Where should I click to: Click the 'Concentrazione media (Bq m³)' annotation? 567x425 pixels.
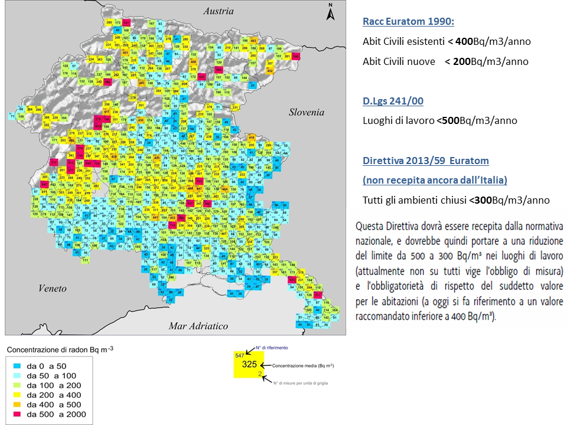coord(303,366)
